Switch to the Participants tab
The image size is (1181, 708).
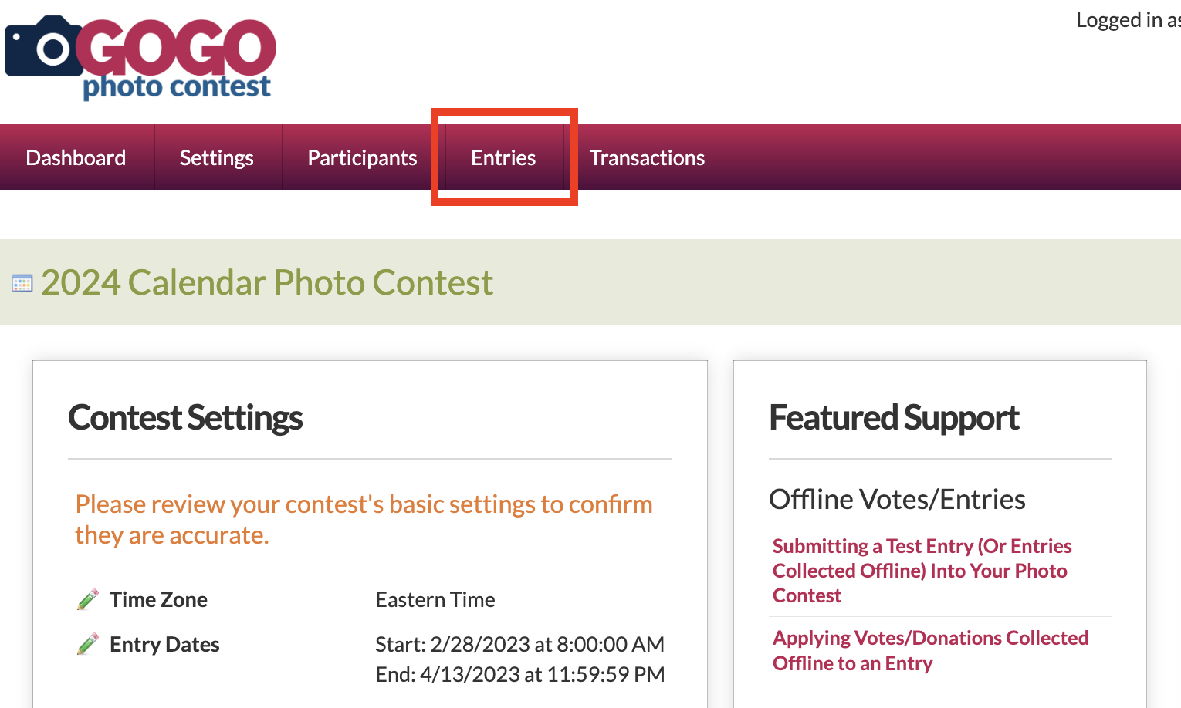tap(362, 158)
